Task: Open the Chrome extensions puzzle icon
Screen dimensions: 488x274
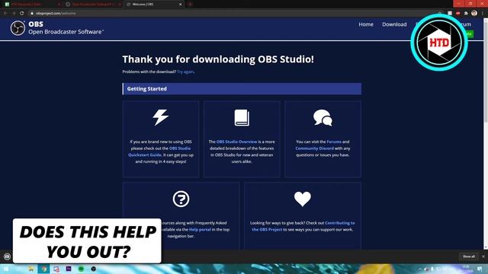Action: coord(466,14)
